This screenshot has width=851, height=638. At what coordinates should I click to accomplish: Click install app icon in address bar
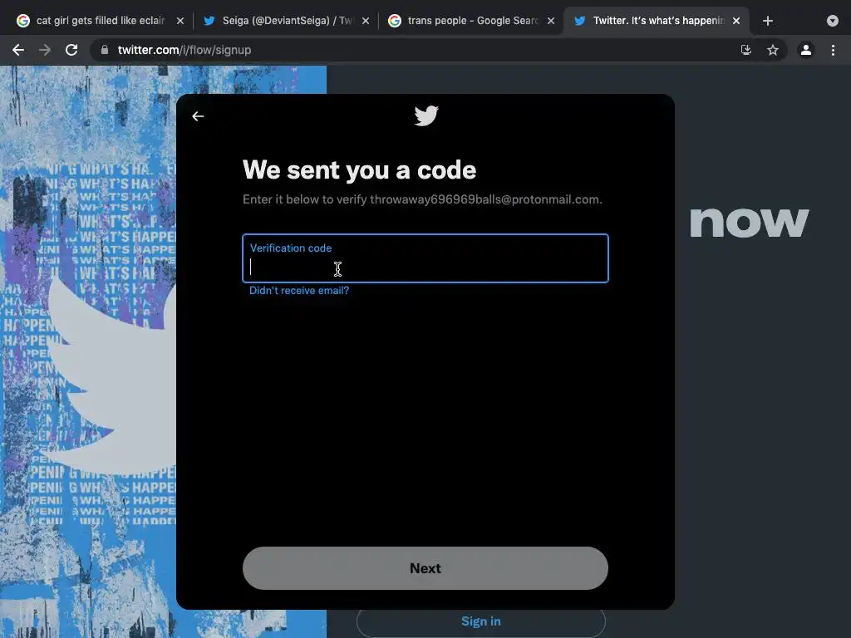click(x=746, y=50)
